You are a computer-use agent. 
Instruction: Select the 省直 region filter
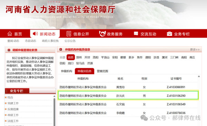coord(71,57)
